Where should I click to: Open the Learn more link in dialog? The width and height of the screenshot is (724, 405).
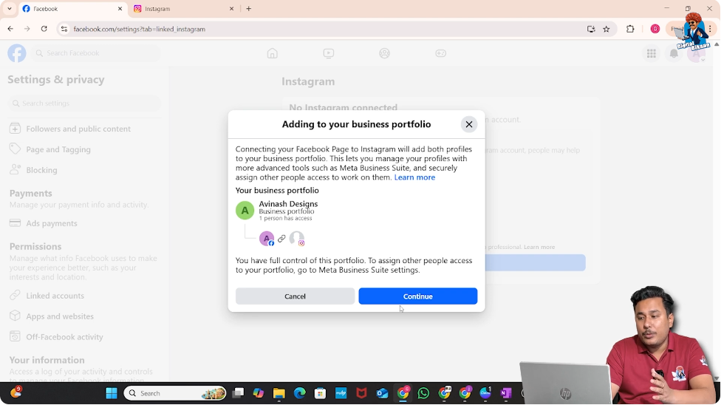coord(414,177)
